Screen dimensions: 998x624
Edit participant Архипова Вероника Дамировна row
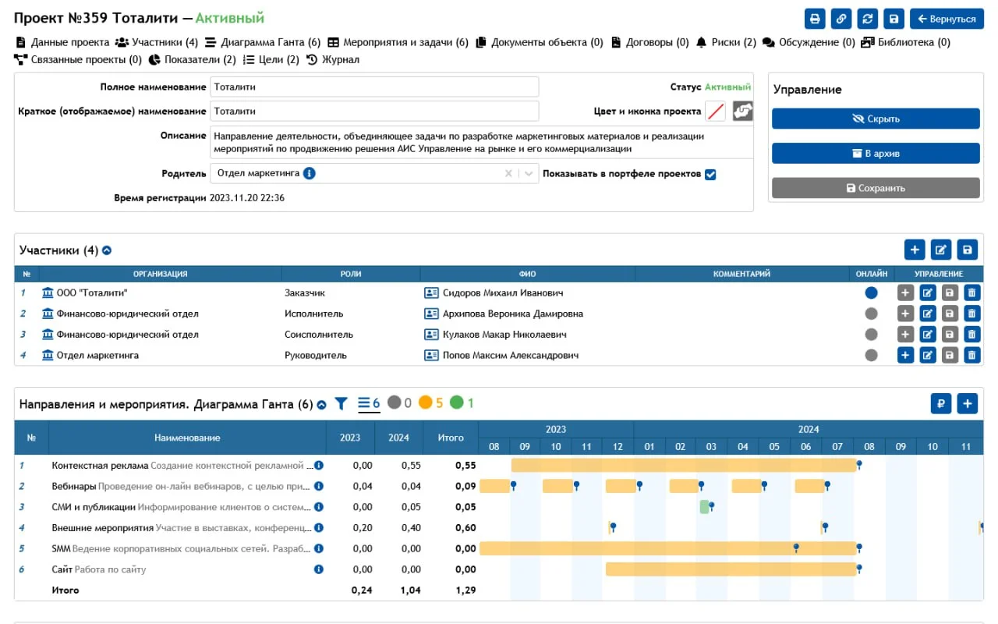pyautogui.click(x=927, y=314)
